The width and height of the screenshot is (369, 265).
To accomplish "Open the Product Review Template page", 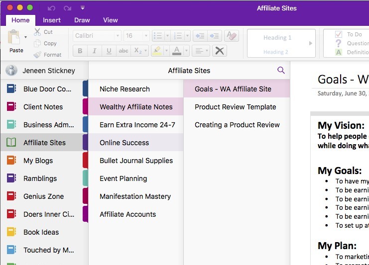I will point(237,107).
